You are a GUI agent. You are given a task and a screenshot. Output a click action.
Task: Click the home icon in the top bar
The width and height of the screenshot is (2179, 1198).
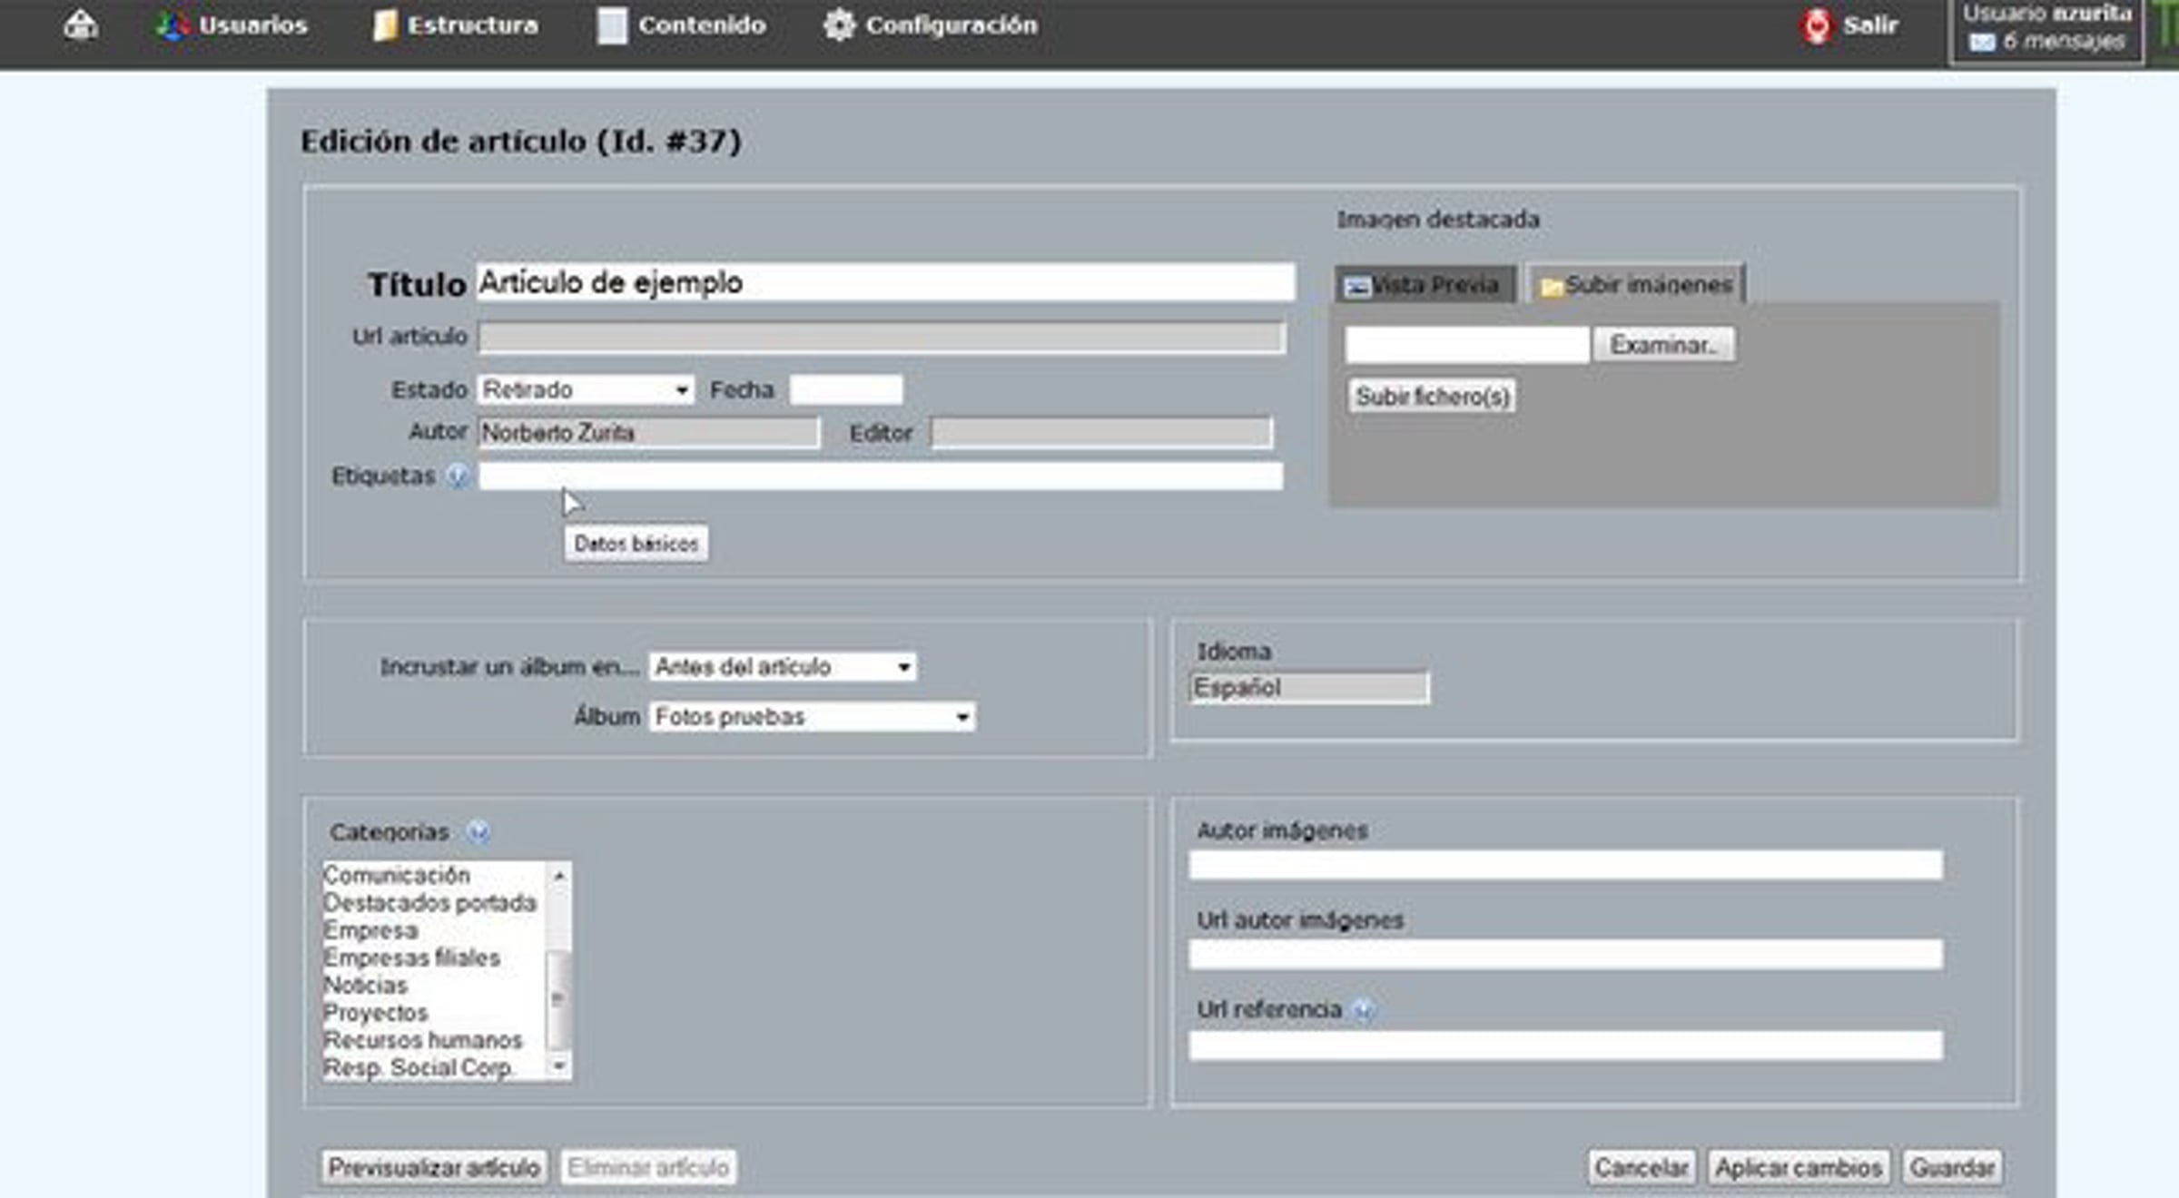[x=81, y=25]
